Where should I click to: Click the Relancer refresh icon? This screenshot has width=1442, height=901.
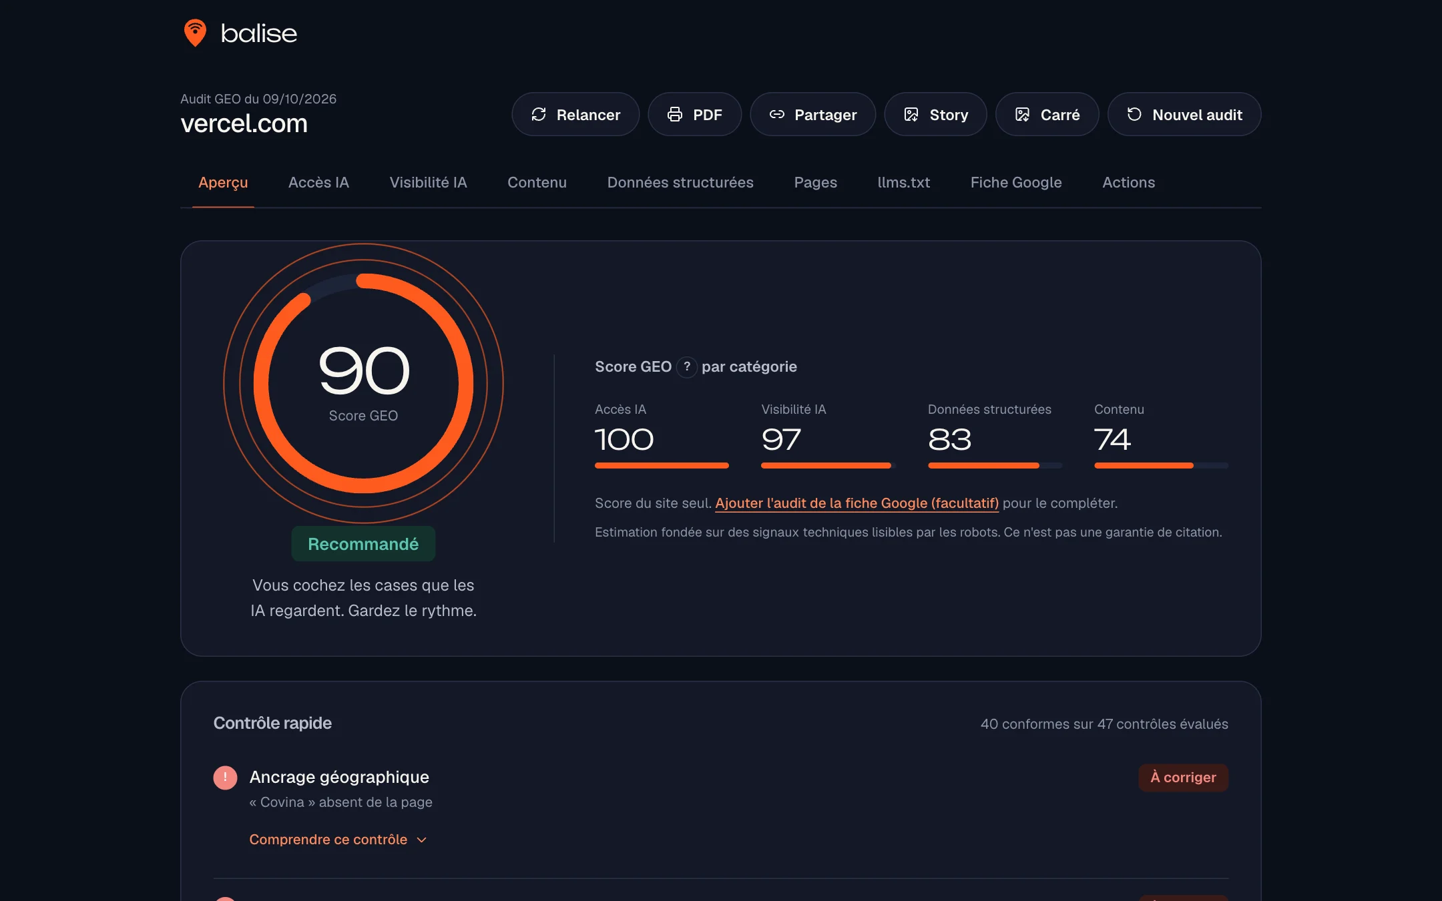(539, 115)
